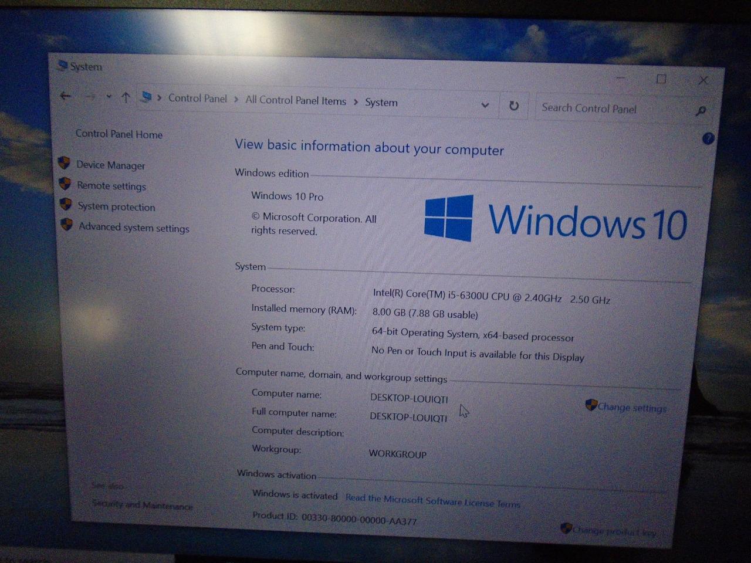
Task: Click Change settings for computer name
Action: pyautogui.click(x=632, y=408)
